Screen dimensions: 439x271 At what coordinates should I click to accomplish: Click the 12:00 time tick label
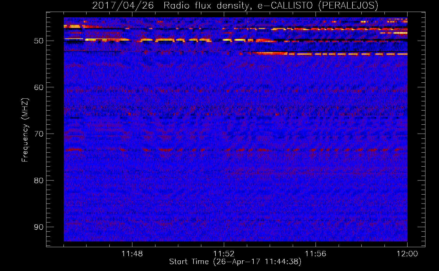point(407,254)
